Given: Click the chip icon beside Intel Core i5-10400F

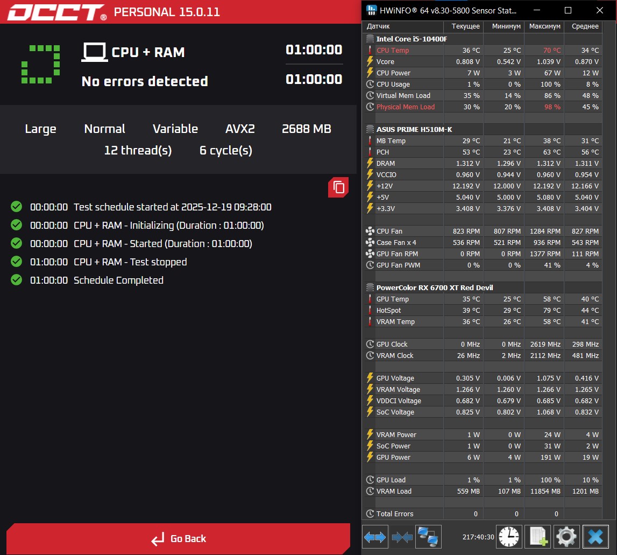Looking at the screenshot, I should [x=370, y=39].
